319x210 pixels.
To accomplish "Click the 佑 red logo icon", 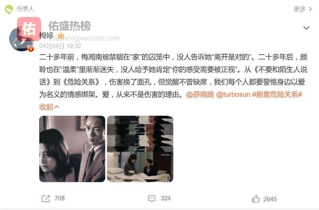I will pyautogui.click(x=29, y=29).
